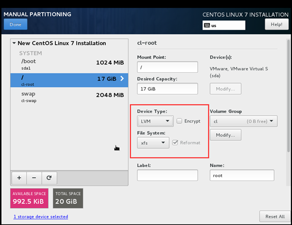292x225 pixels.
Task: Enable the Encrypt checkbox
Action: pos(179,121)
